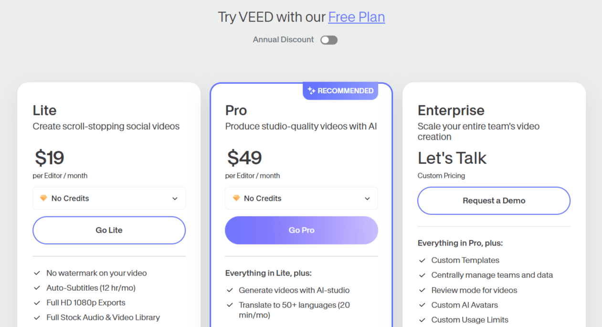Click the Request a Demo button

tap(494, 201)
